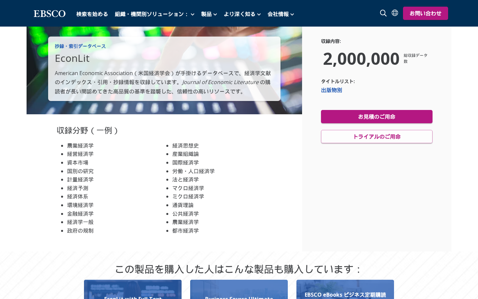This screenshot has width=478, height=299.
Task: Open the language globe icon
Action: 395,13
